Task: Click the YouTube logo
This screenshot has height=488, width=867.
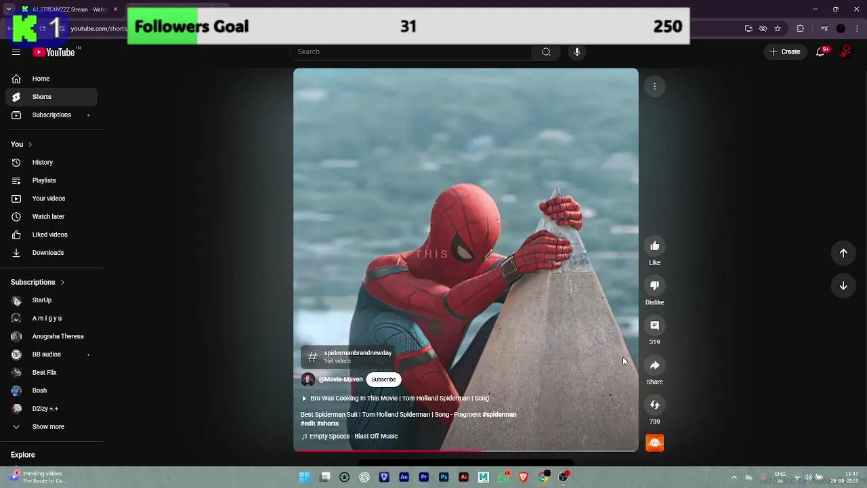Action: pyautogui.click(x=54, y=52)
